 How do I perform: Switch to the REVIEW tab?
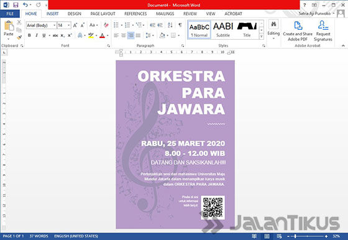tap(190, 14)
